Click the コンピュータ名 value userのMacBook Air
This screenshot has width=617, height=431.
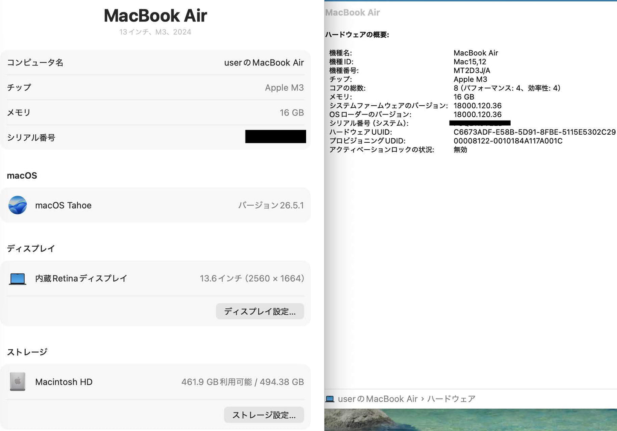[264, 62]
